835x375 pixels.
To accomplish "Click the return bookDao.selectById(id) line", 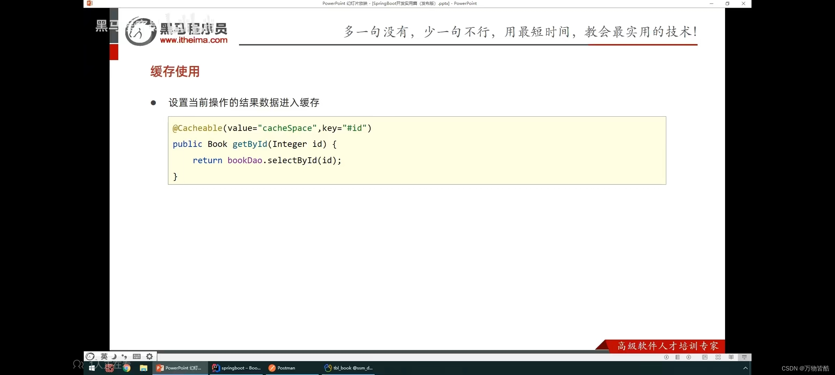I will [x=267, y=160].
